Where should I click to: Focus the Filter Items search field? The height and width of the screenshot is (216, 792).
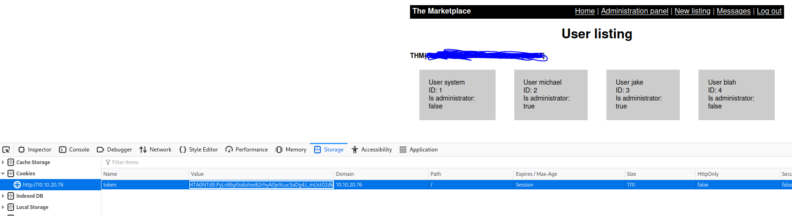[x=446, y=162]
